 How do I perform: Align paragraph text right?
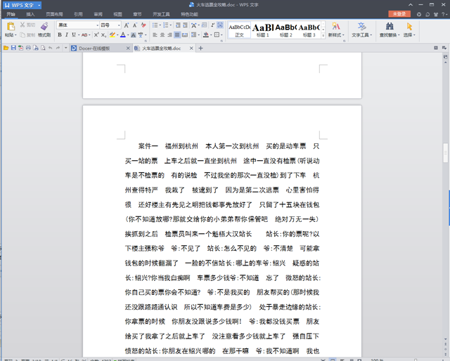[170, 34]
